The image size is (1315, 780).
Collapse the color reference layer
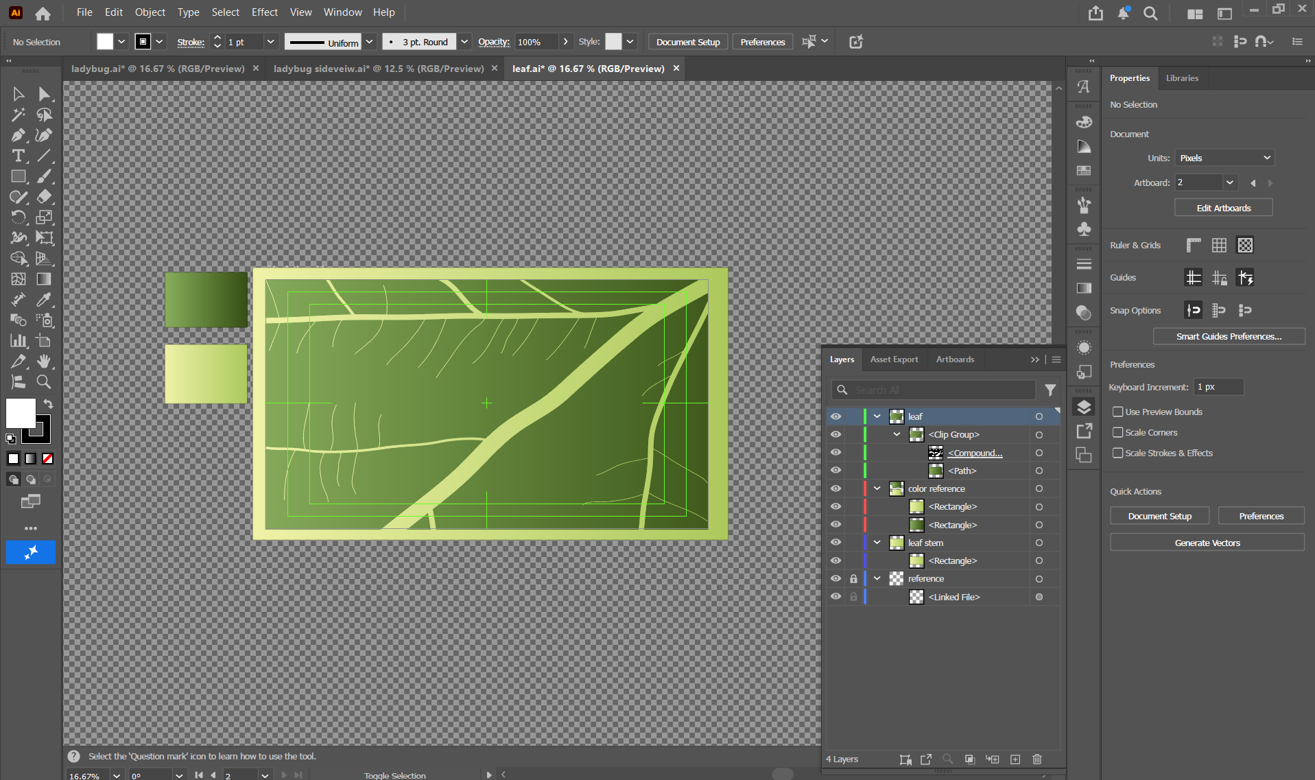[877, 488]
